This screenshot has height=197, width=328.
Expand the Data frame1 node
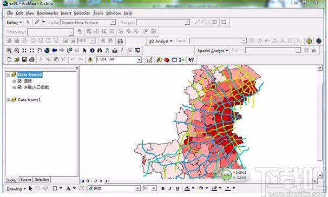tap(8, 100)
